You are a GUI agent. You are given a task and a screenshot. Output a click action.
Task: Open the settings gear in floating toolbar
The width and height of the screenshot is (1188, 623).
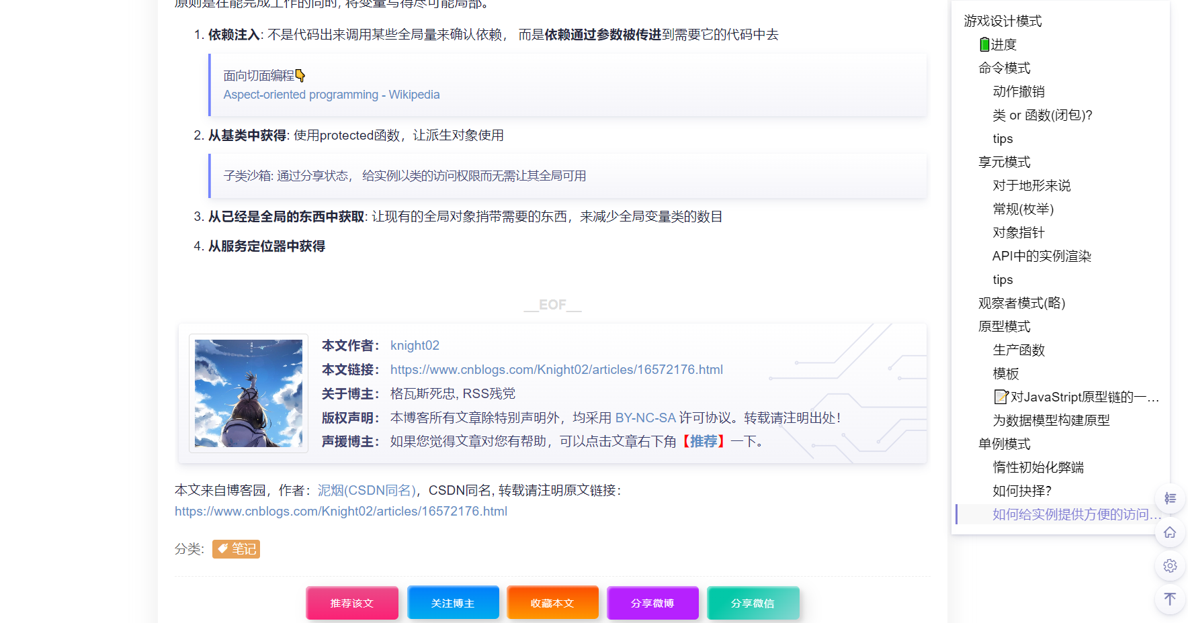click(1170, 565)
